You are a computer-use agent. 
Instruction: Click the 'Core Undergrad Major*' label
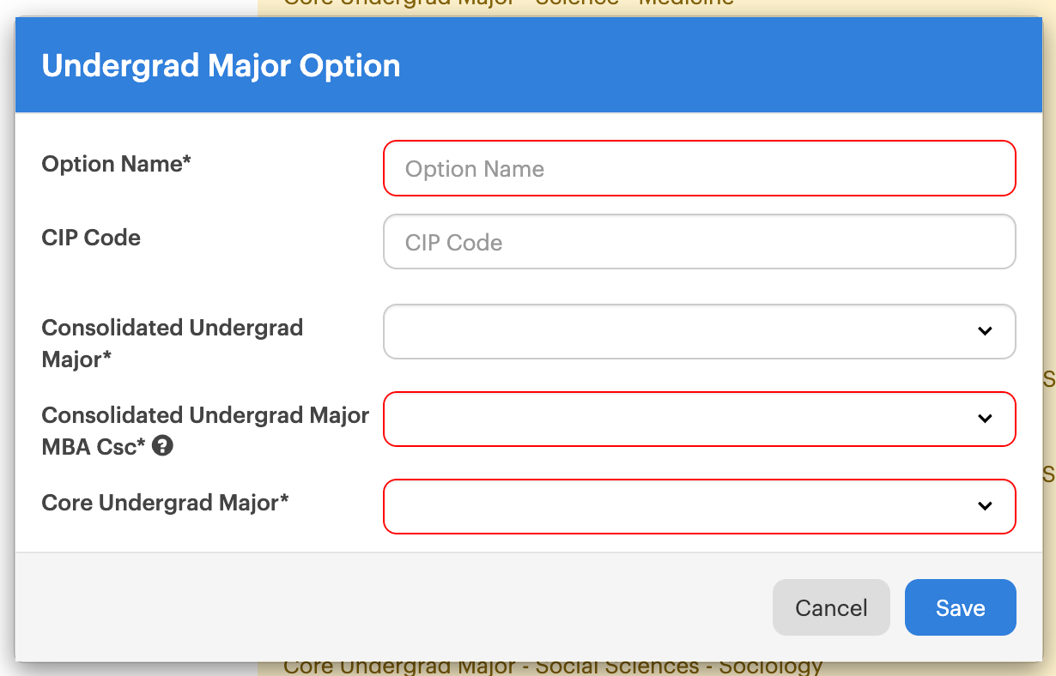(x=165, y=503)
